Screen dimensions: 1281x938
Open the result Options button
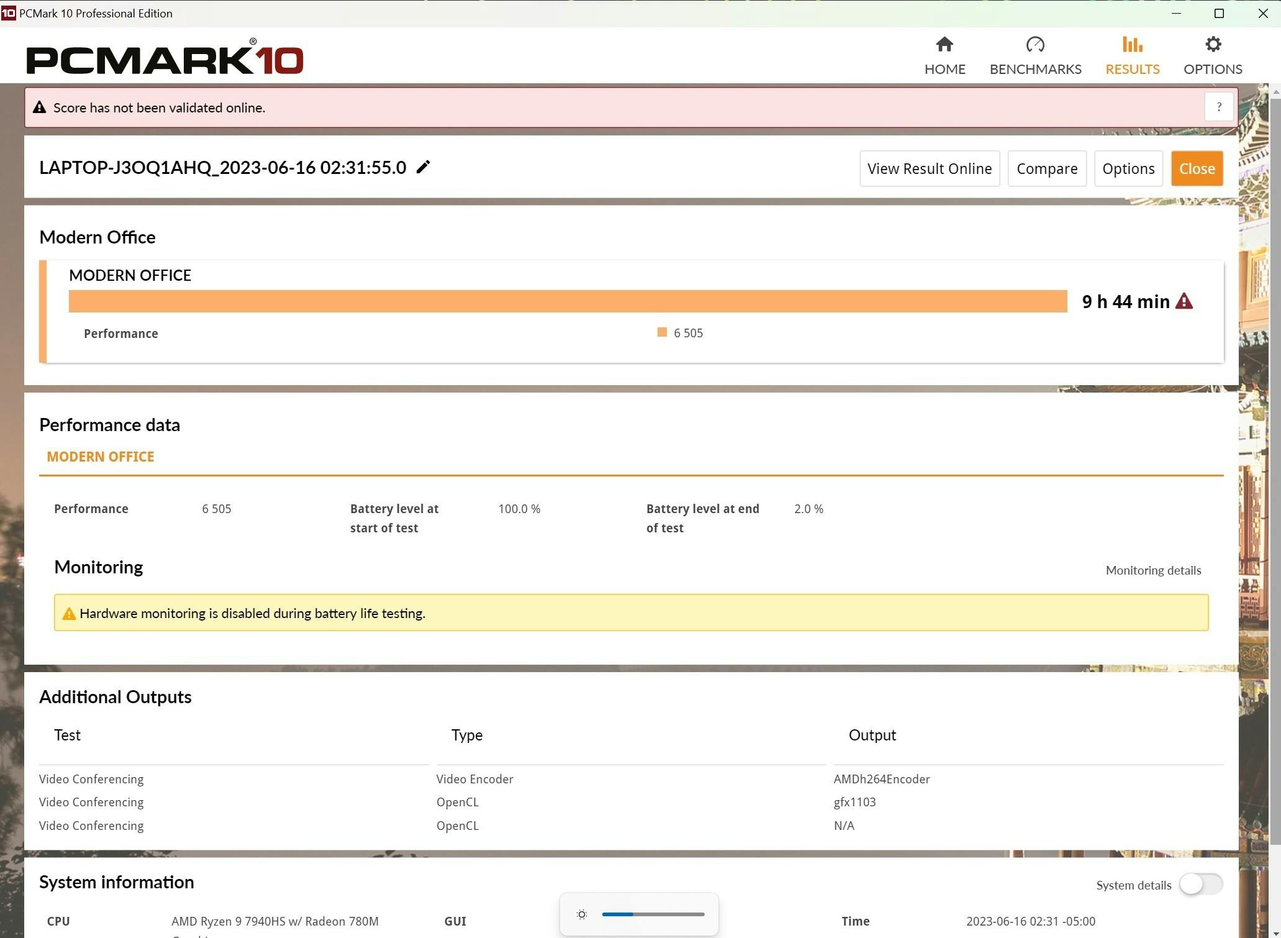pyautogui.click(x=1128, y=168)
